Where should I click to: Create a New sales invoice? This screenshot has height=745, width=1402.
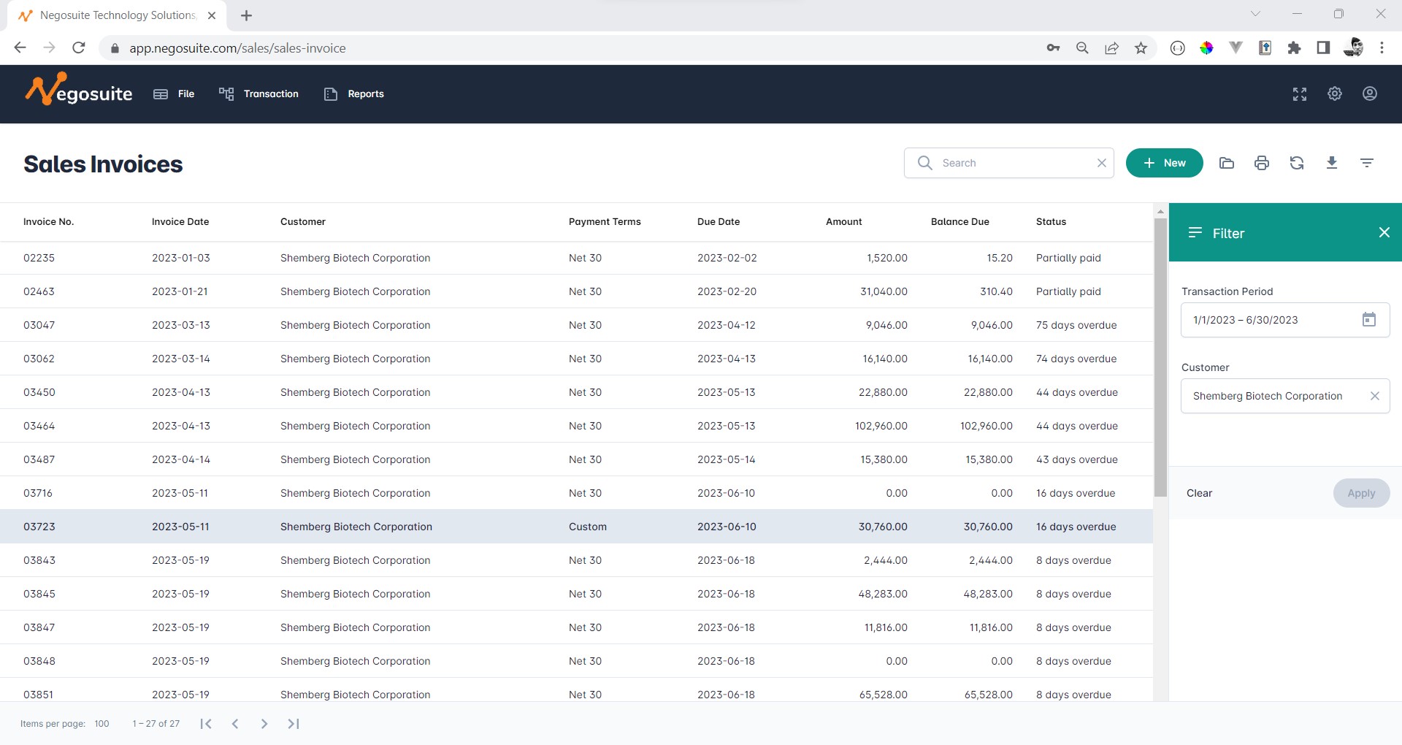pyautogui.click(x=1164, y=163)
